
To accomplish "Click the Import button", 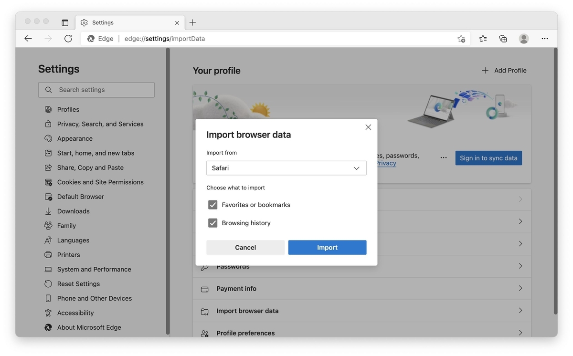I will [327, 247].
